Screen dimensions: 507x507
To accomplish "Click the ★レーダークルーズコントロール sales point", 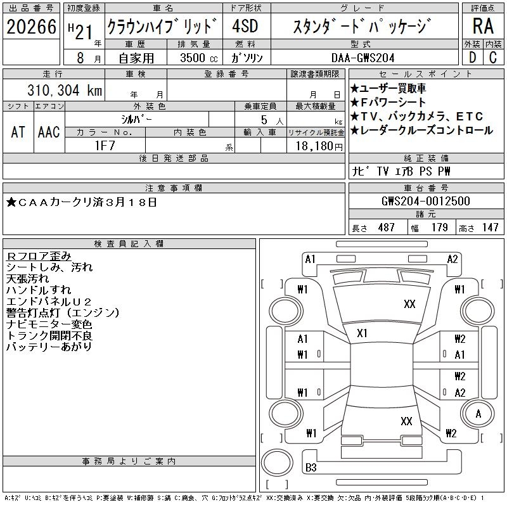I will [421, 131].
